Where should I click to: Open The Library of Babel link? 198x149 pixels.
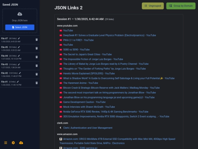[x=106, y=64]
